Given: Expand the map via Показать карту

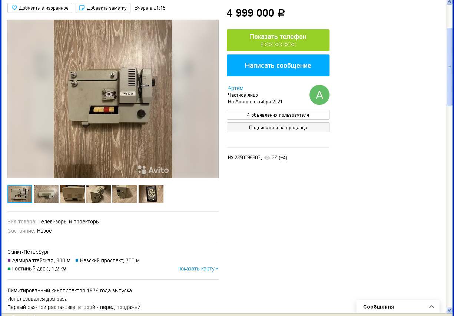Looking at the screenshot, I should [x=198, y=269].
